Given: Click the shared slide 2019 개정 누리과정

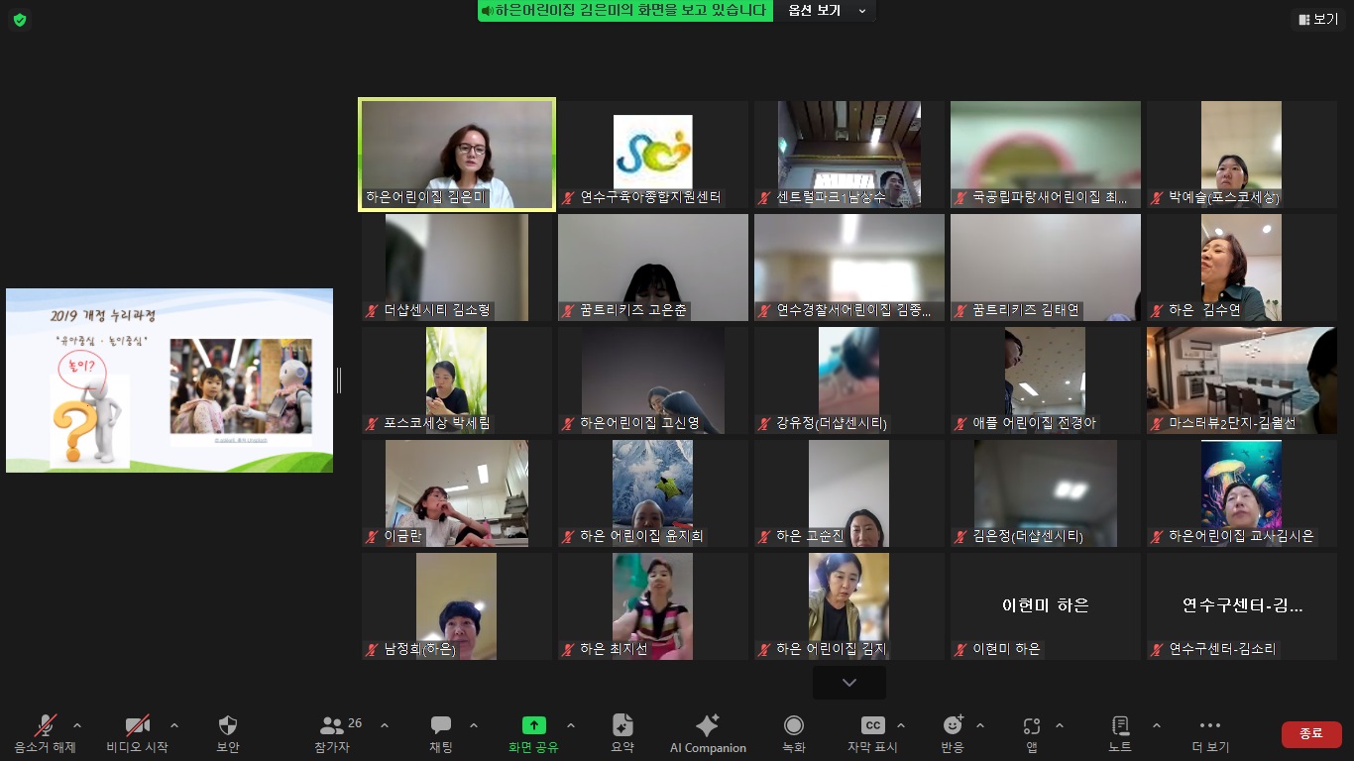Looking at the screenshot, I should coord(169,380).
